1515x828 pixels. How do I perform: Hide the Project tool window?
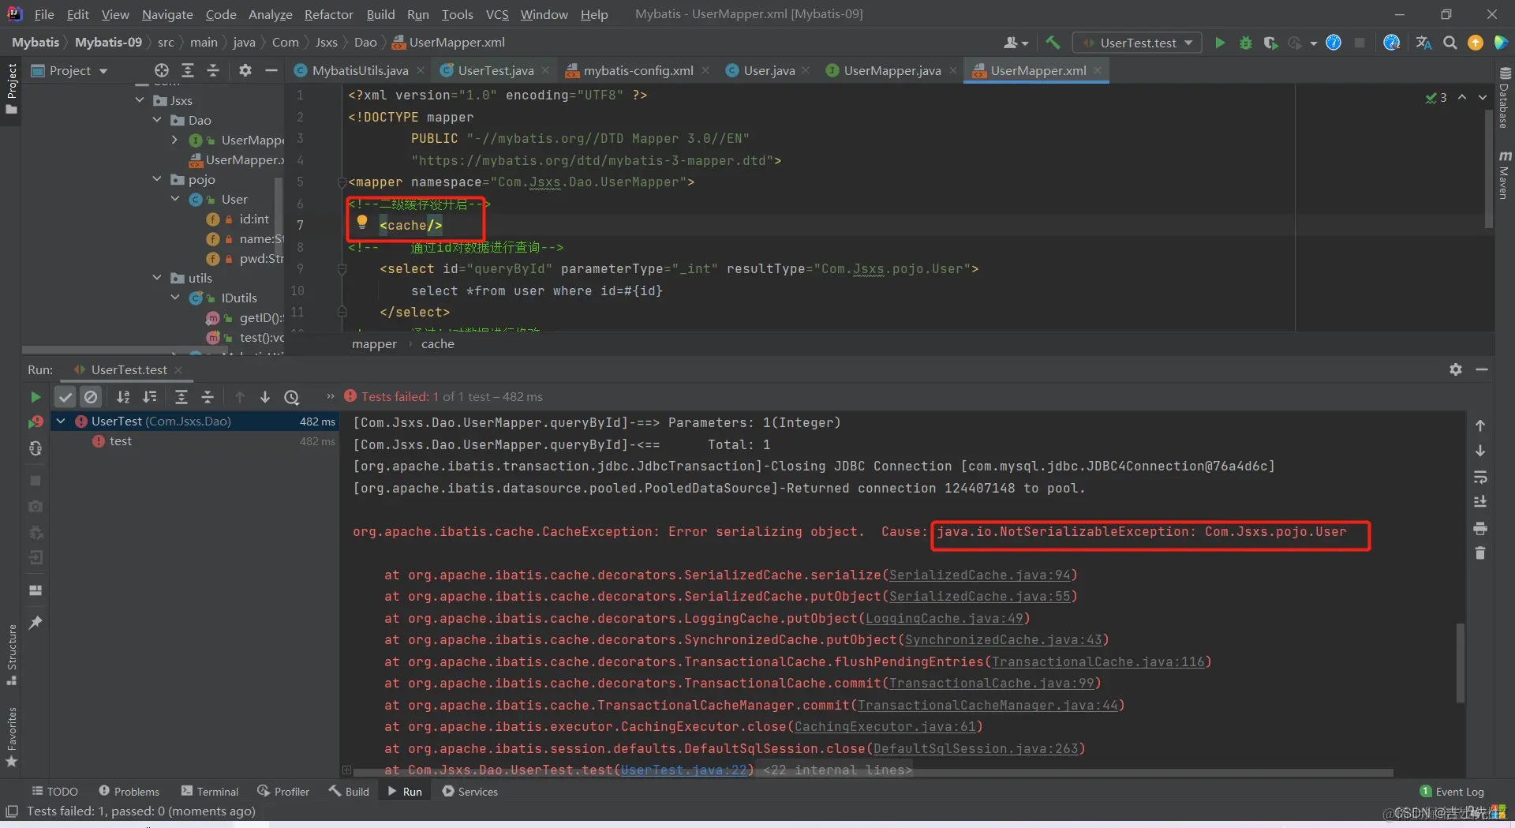271,70
